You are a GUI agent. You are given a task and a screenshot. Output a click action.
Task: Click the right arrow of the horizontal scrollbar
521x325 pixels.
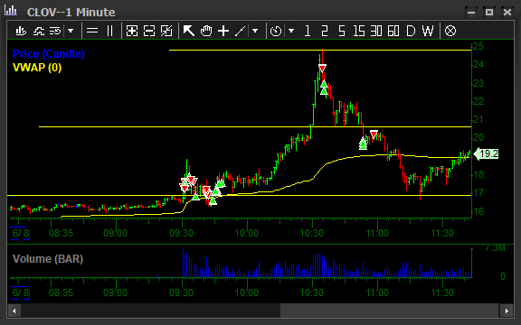(507, 311)
